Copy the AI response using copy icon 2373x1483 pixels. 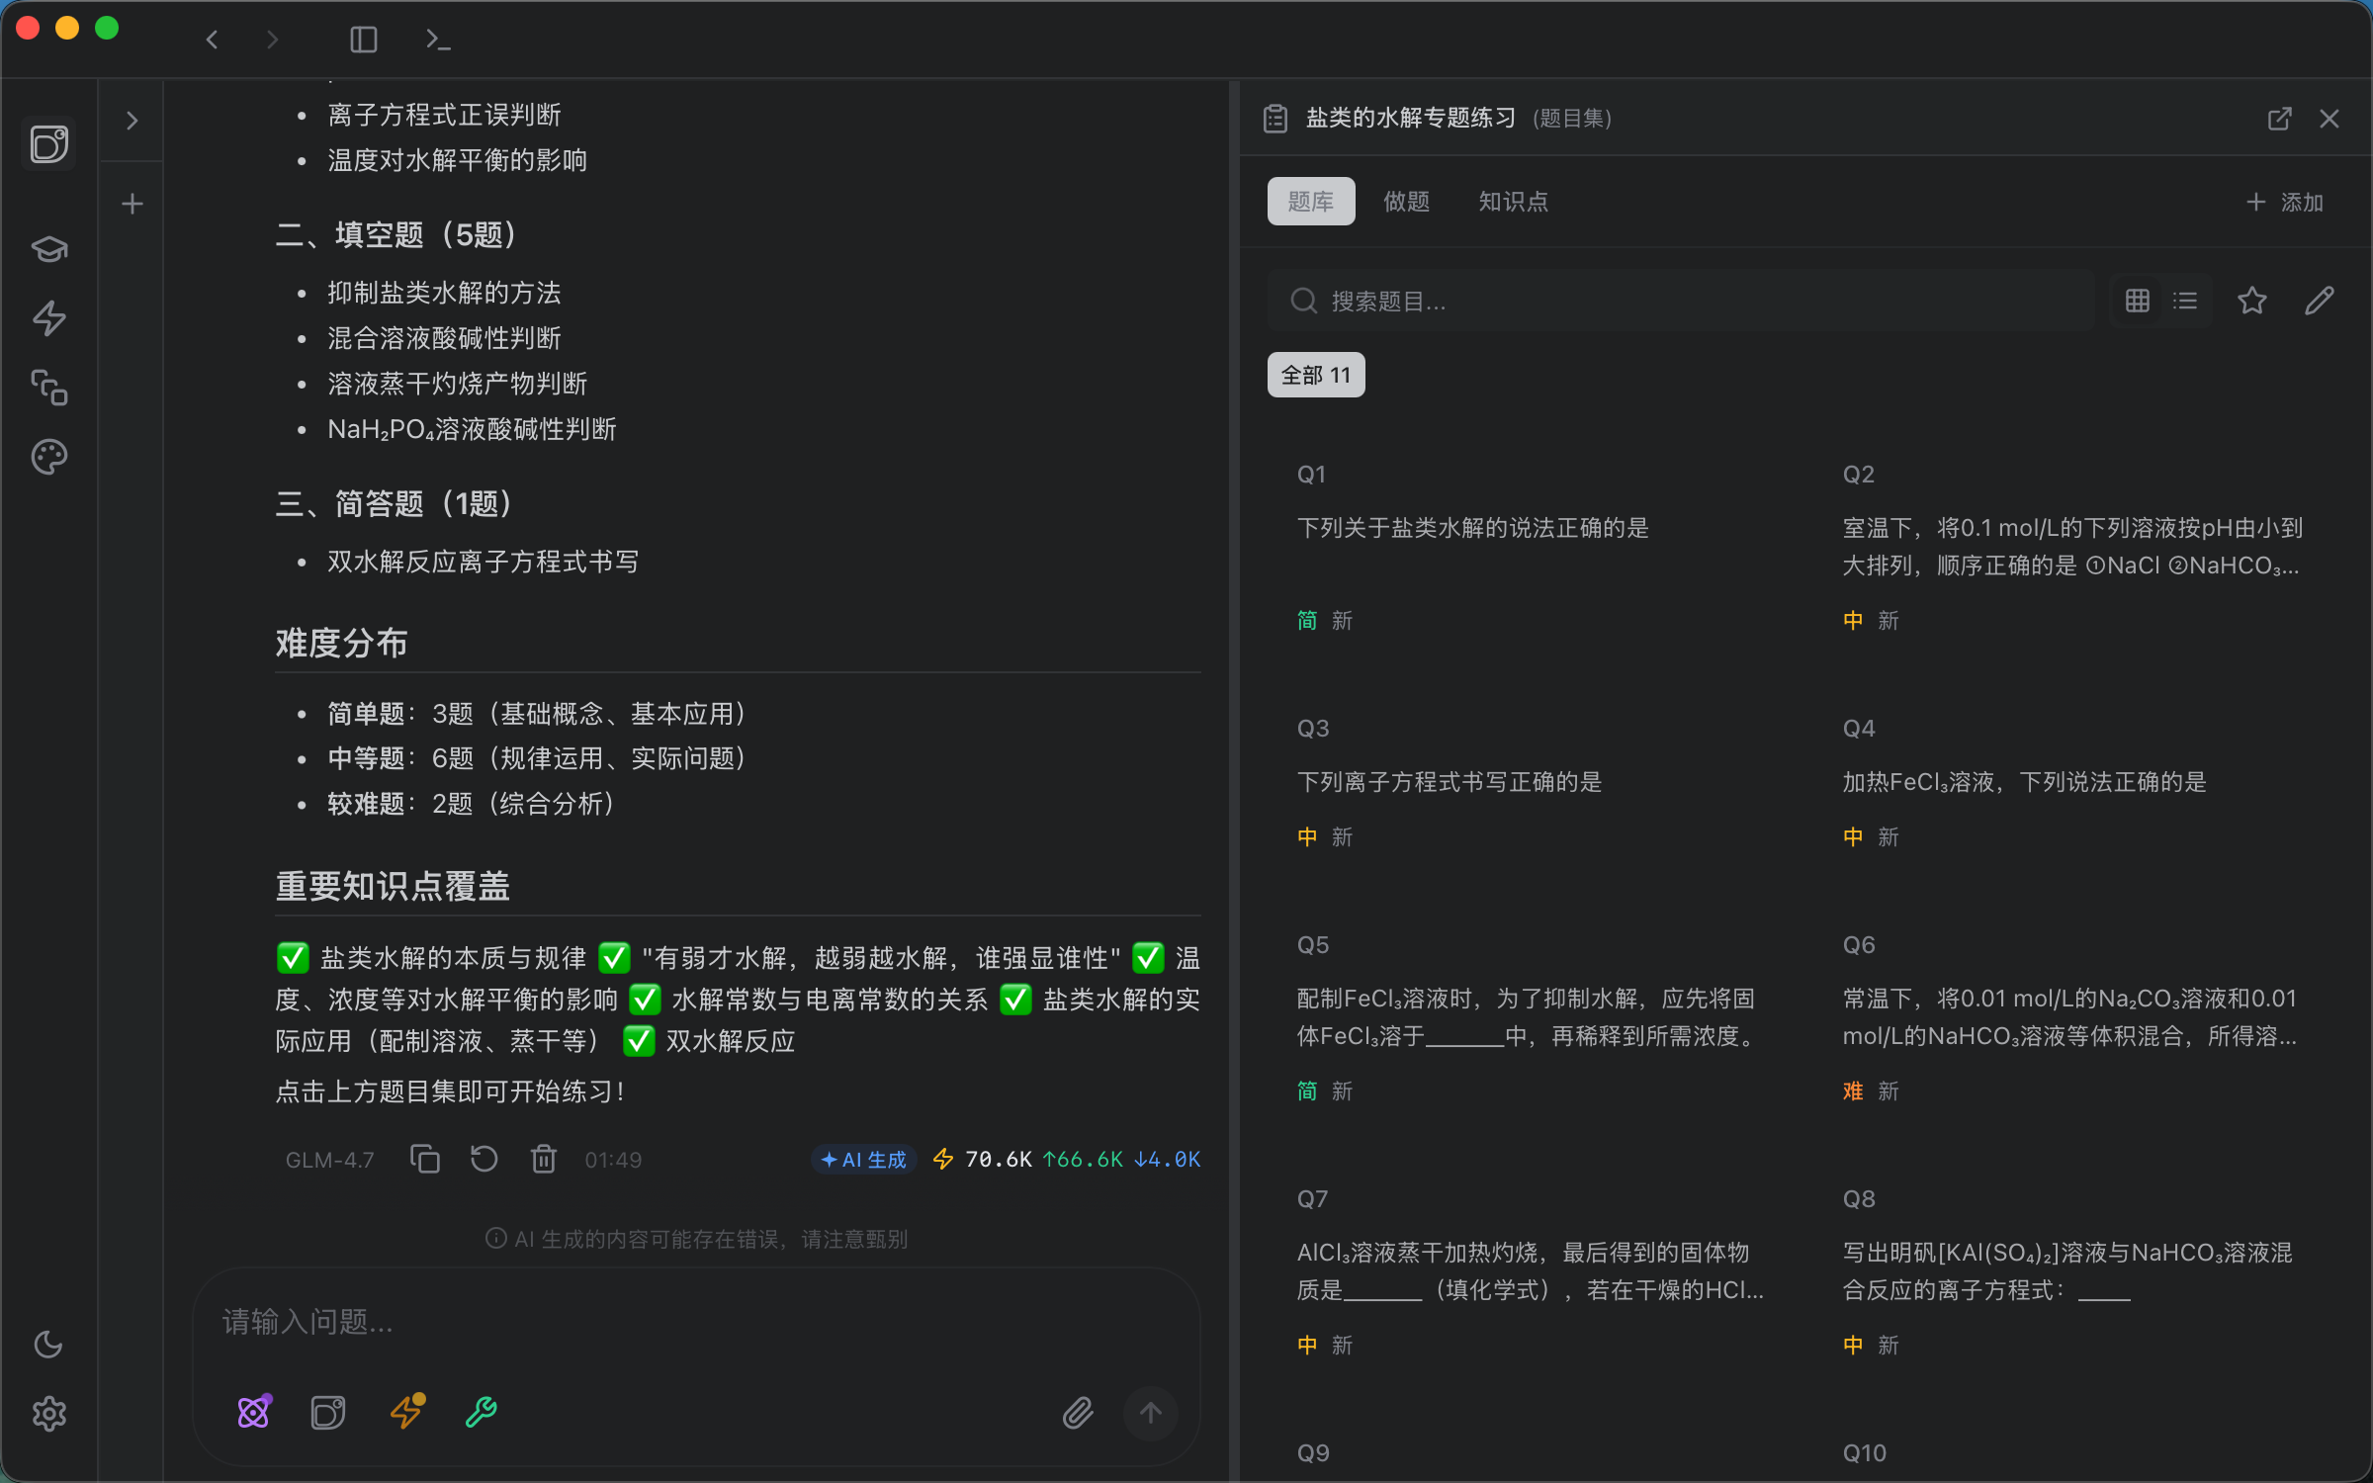coord(425,1158)
